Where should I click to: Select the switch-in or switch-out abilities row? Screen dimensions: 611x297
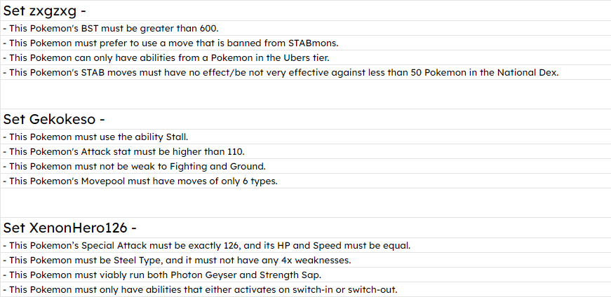pos(306,289)
